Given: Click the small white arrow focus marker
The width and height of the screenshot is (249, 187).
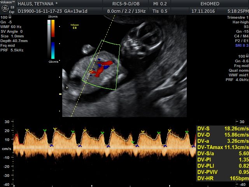Looking at the screenshot, I should [67, 87].
